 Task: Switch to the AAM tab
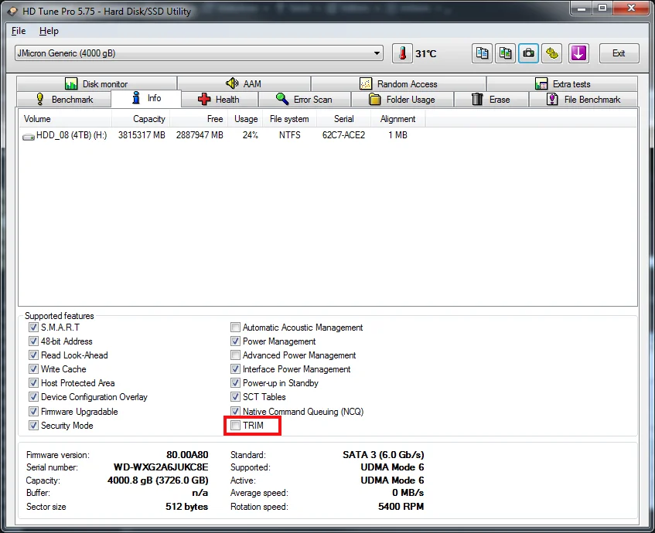(x=244, y=84)
